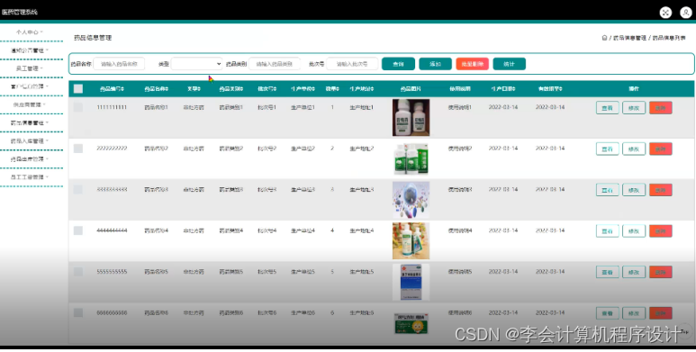Check the row checkbox for 5555555555

[x=78, y=272]
